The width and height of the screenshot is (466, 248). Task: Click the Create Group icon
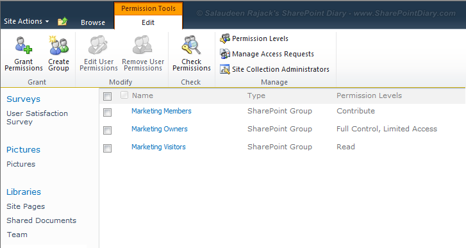click(59, 45)
